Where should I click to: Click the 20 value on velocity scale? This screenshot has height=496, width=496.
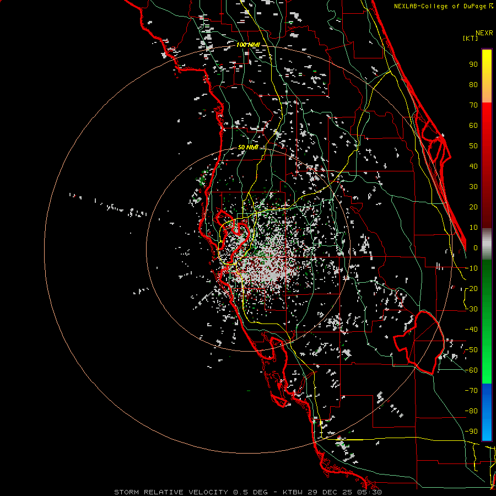pos(473,207)
